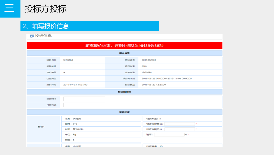The image size is (274, 155).
Task: Enter the 物资含税单价 field for 物资1
Action: (x=180, y=124)
